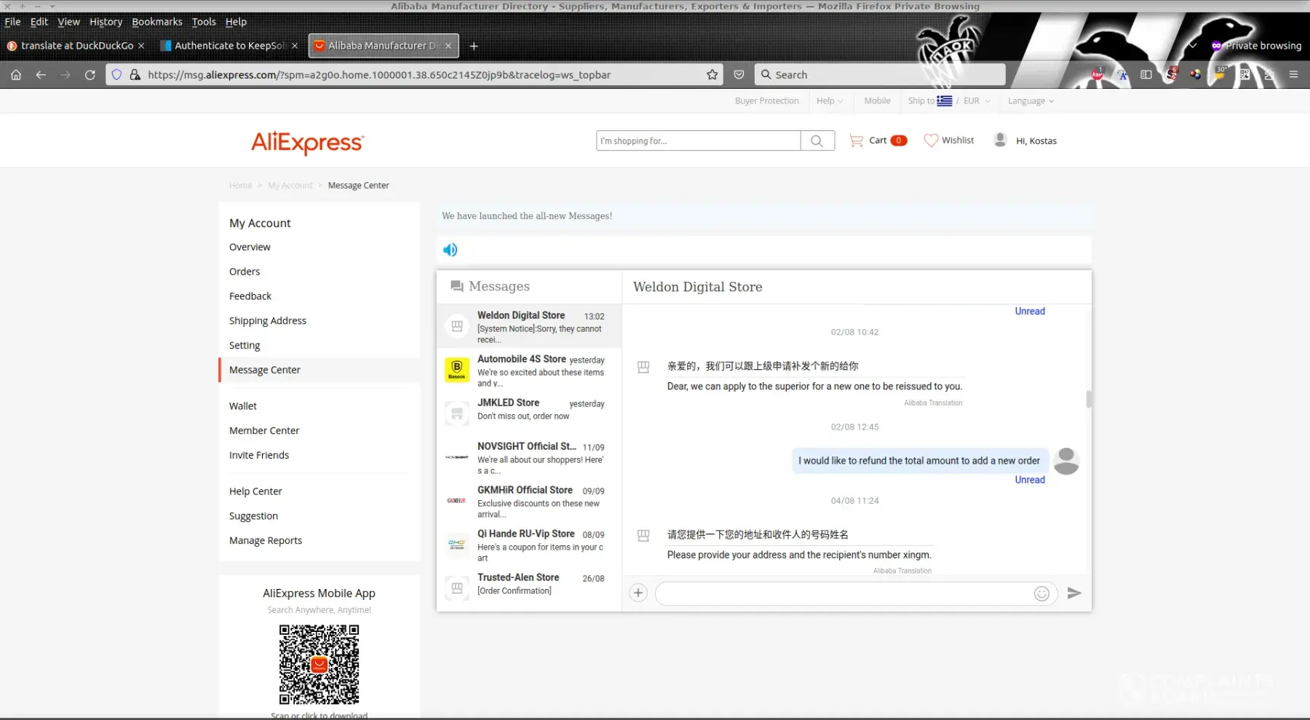Image resolution: width=1310 pixels, height=720 pixels.
Task: Click the search magnifier button on AliExpress
Action: coord(817,141)
